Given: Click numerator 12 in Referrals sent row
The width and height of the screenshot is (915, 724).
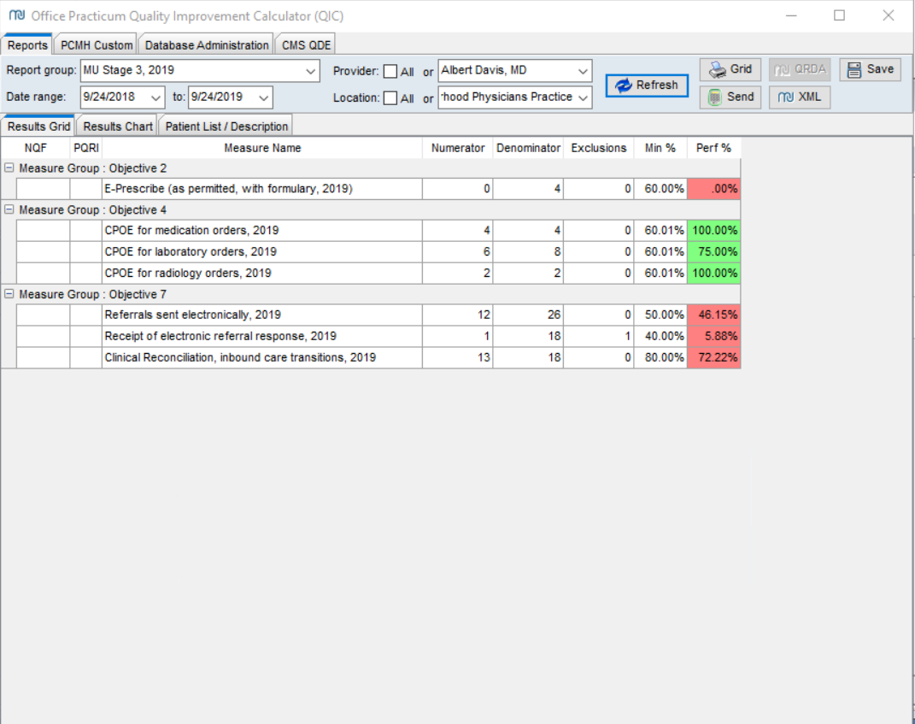Looking at the screenshot, I should pos(458,315).
